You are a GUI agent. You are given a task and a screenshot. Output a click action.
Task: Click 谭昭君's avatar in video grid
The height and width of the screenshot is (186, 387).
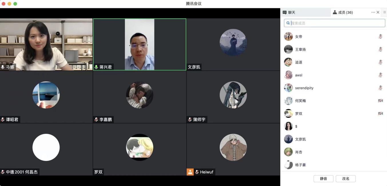tap(46, 95)
